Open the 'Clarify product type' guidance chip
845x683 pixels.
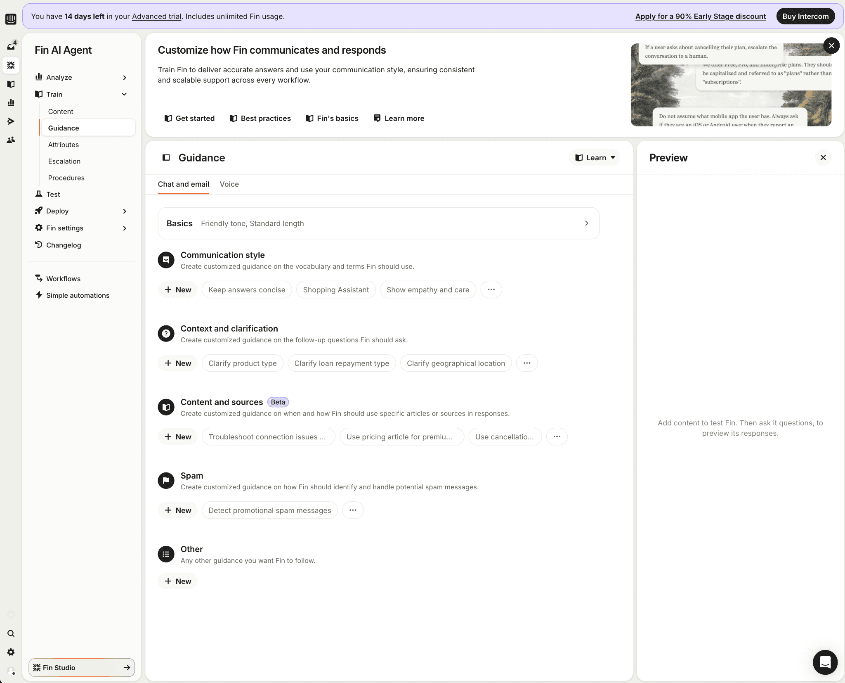click(x=242, y=363)
